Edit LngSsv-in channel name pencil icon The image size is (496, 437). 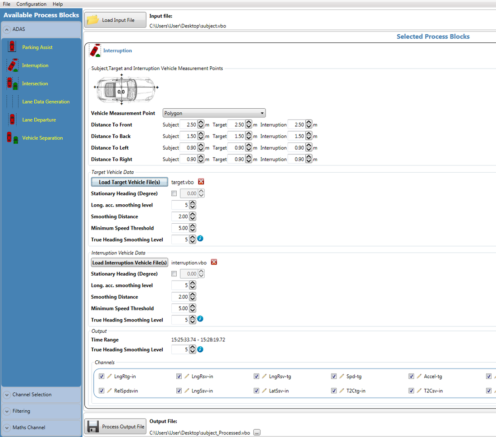pos(187,391)
